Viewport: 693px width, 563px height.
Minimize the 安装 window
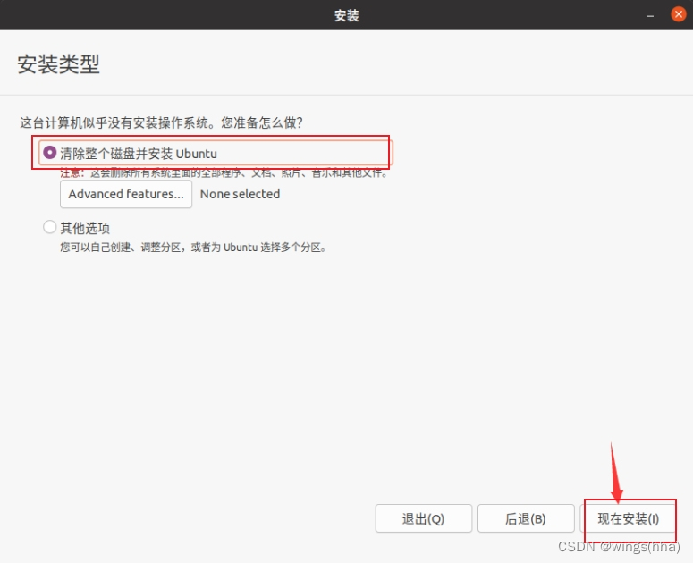(650, 15)
